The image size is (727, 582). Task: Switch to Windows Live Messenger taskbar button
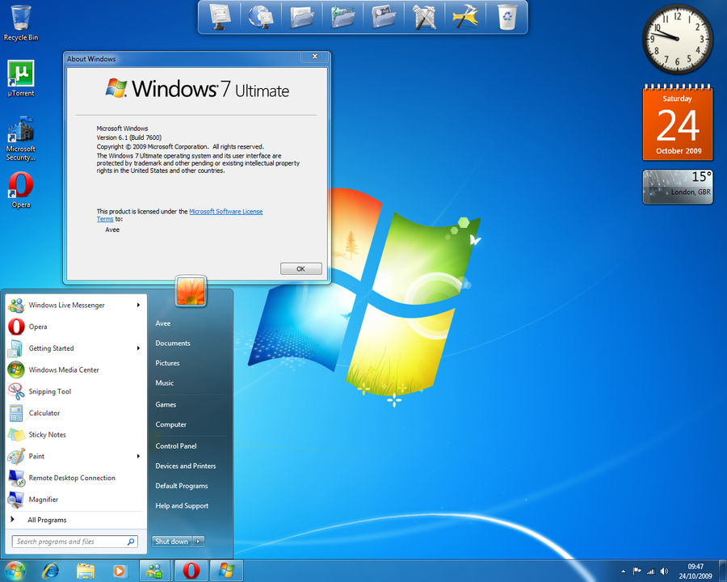tap(155, 571)
